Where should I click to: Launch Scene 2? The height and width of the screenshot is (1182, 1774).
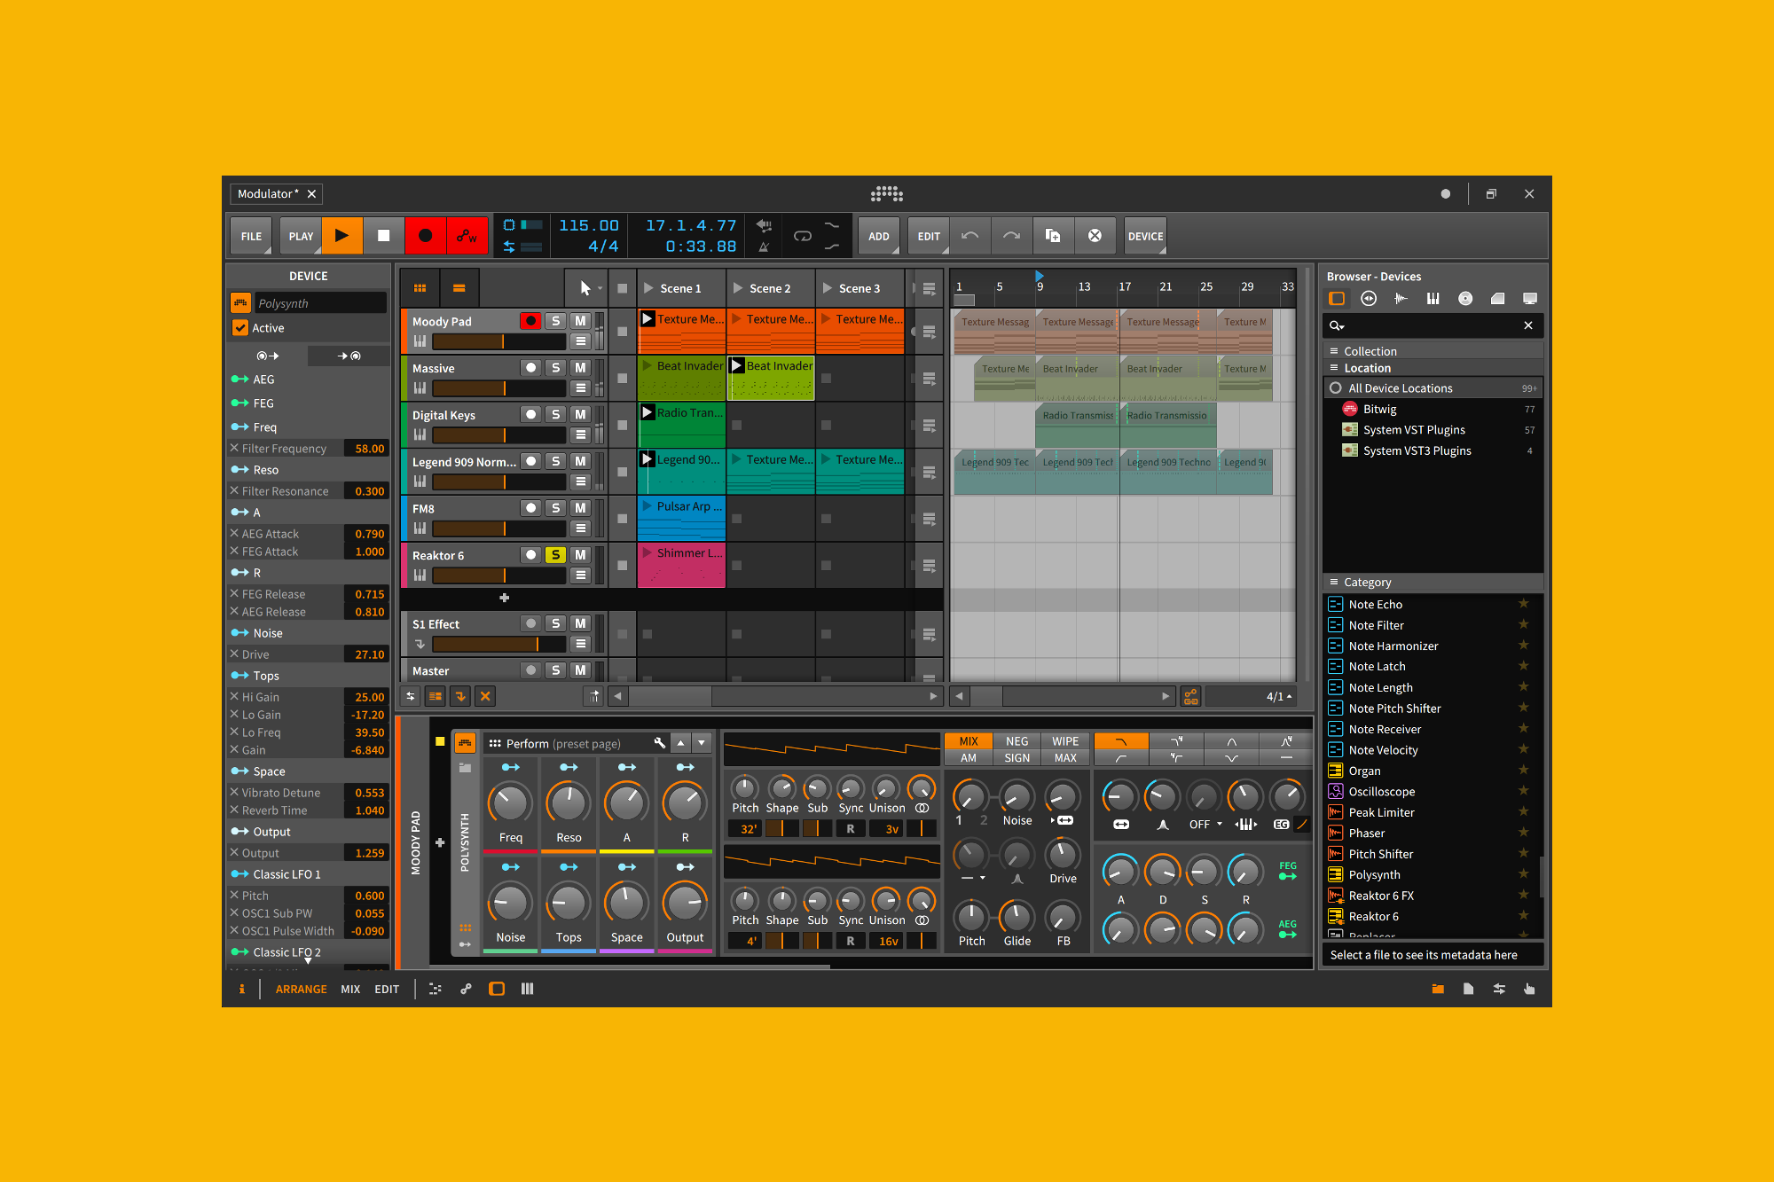tap(738, 288)
